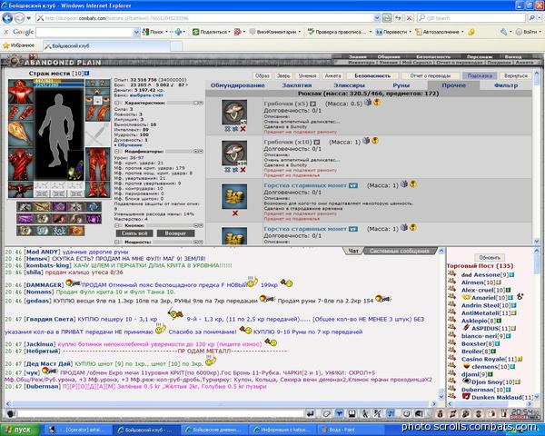Switch to the Эликсиры inventory tab
The width and height of the screenshot is (545, 436).
(349, 85)
